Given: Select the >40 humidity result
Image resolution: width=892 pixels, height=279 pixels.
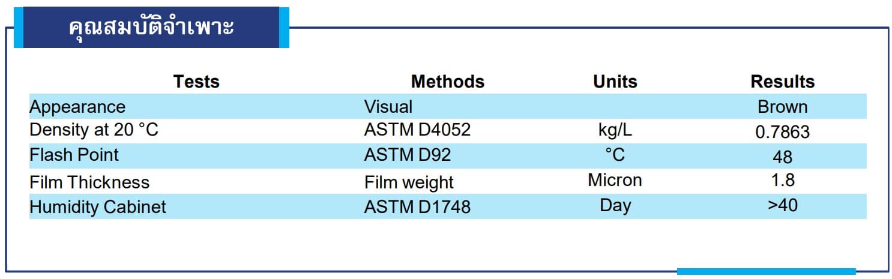Looking at the screenshot, I should (x=782, y=205).
